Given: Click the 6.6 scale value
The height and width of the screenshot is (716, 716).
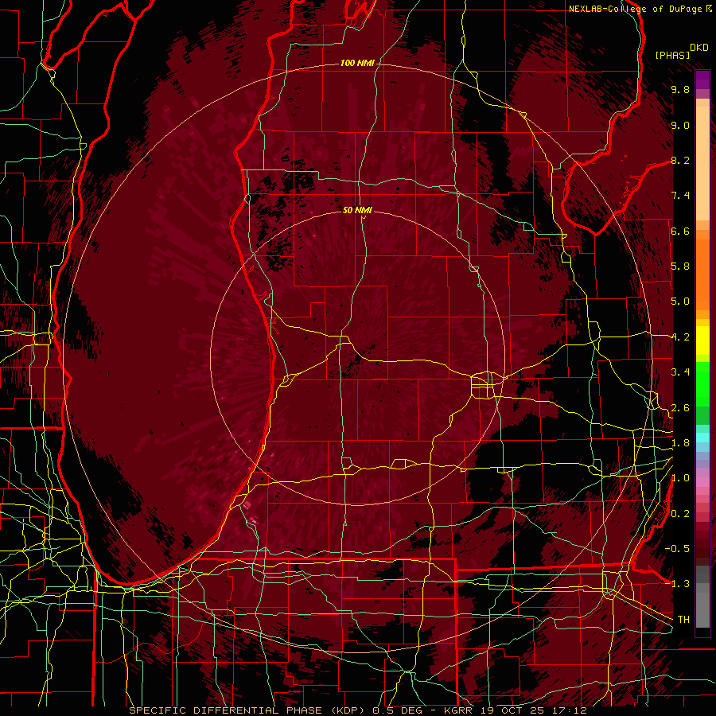Looking at the screenshot, I should tap(680, 231).
